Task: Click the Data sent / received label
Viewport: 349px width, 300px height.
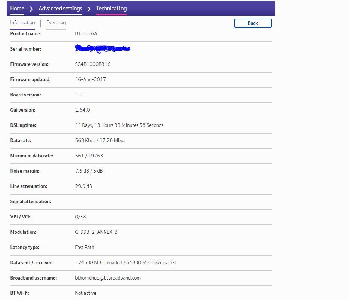Action: [32, 263]
